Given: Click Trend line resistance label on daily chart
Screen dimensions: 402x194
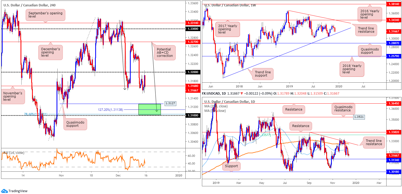Looking at the screenshot, I should tap(374, 142).
